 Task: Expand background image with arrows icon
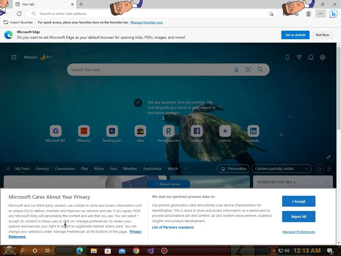[329, 157]
